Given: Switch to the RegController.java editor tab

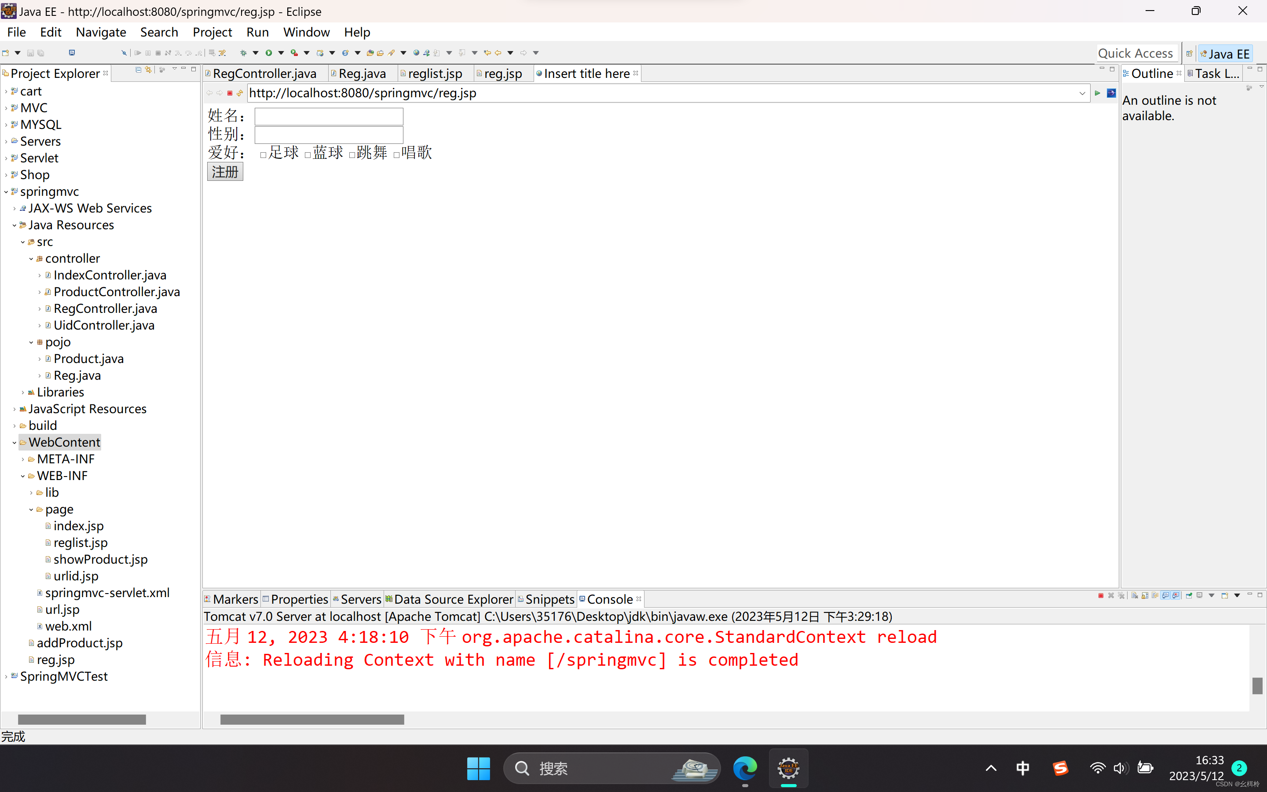Looking at the screenshot, I should pos(264,74).
